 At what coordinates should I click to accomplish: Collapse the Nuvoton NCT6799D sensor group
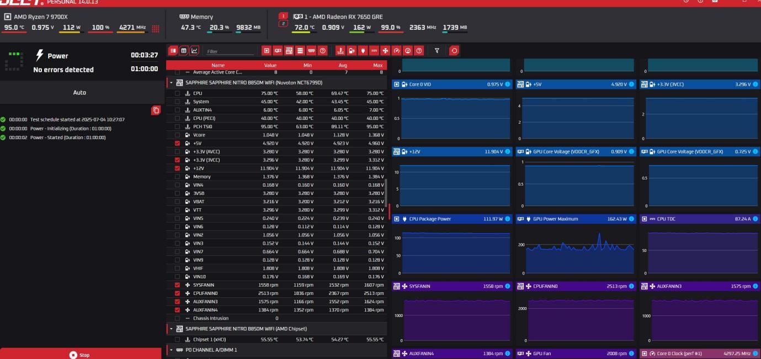171,82
